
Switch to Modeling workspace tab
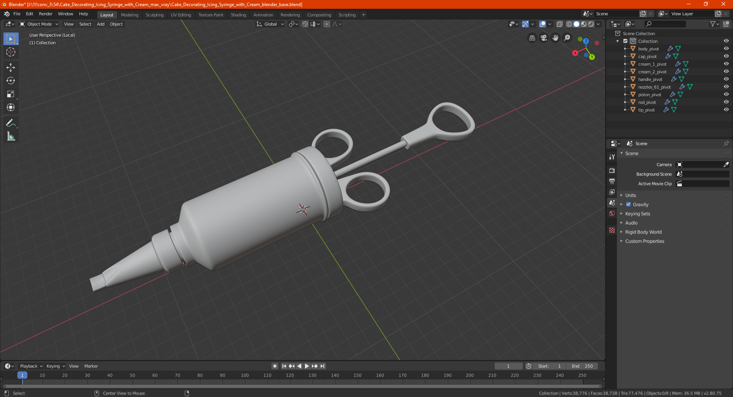(x=129, y=15)
